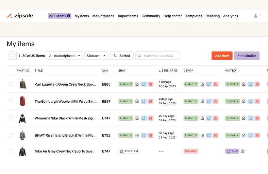Select the Nike Air Grey item checkbox
This screenshot has height=174, width=268.
11,151
